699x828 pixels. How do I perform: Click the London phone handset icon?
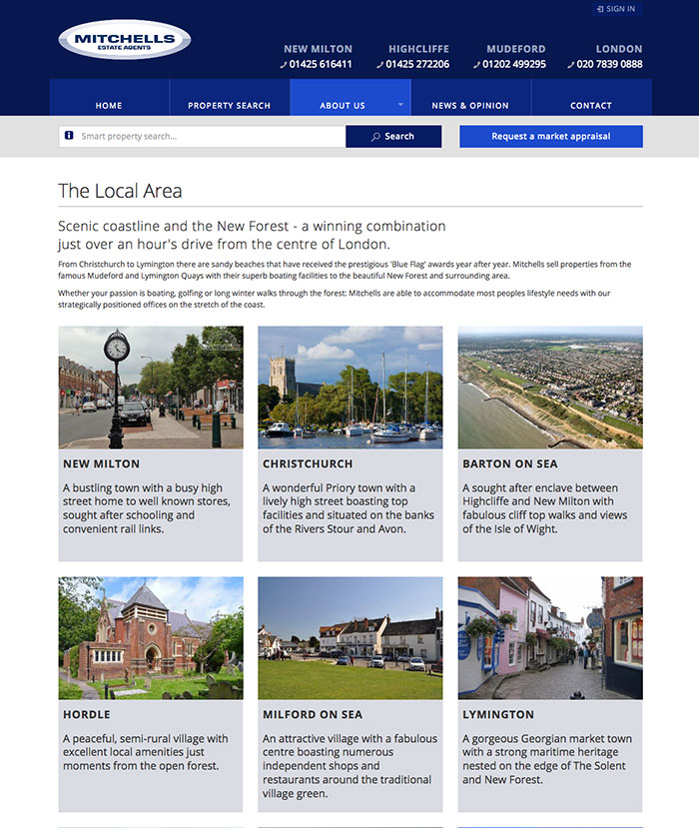[x=571, y=65]
